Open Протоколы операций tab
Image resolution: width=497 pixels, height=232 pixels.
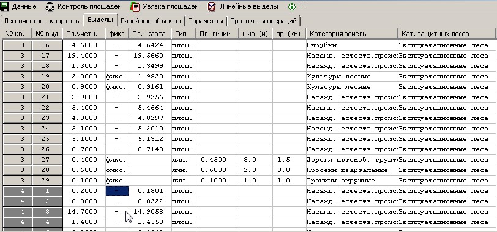coord(263,21)
